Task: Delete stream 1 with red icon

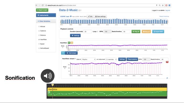Action: (167, 62)
